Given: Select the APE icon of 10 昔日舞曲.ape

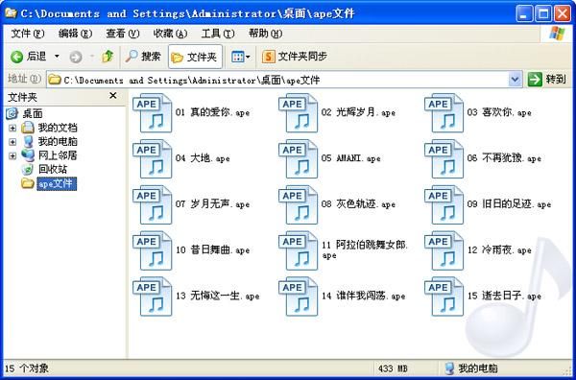Looking at the screenshot, I should click(x=152, y=250).
